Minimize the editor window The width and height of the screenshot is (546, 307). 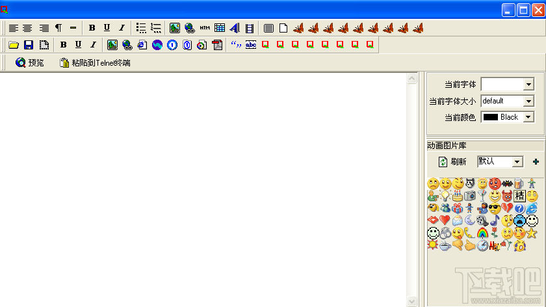click(508, 10)
